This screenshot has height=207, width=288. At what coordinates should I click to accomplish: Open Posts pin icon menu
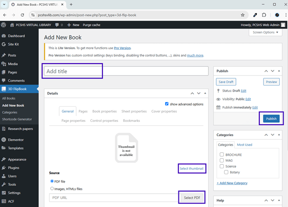(x=4, y=55)
